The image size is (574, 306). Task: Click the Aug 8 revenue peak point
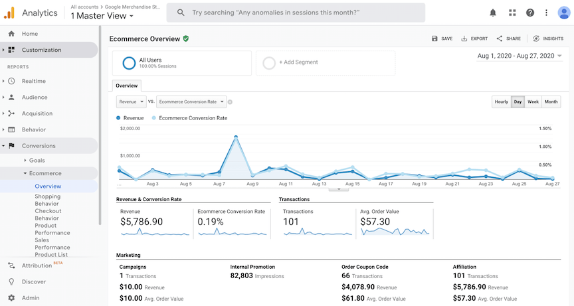point(236,137)
